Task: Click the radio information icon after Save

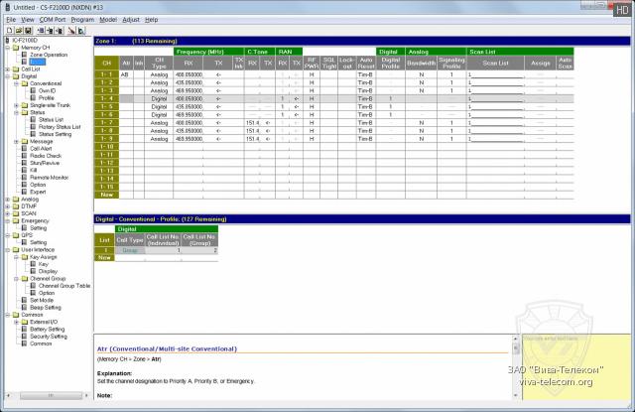Action: click(x=41, y=31)
